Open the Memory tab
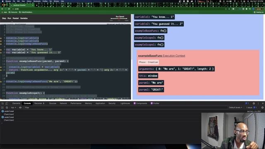This screenshot has height=149, width=265. (88, 103)
